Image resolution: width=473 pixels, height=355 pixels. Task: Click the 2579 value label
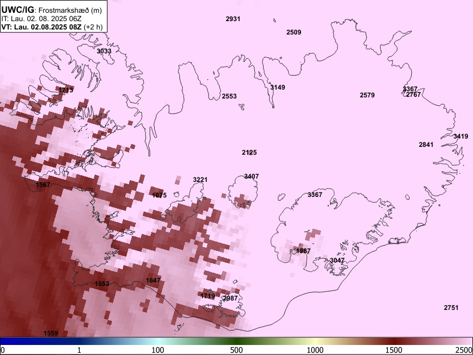pos(367,95)
